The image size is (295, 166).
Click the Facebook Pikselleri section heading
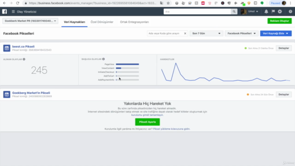click(18, 34)
